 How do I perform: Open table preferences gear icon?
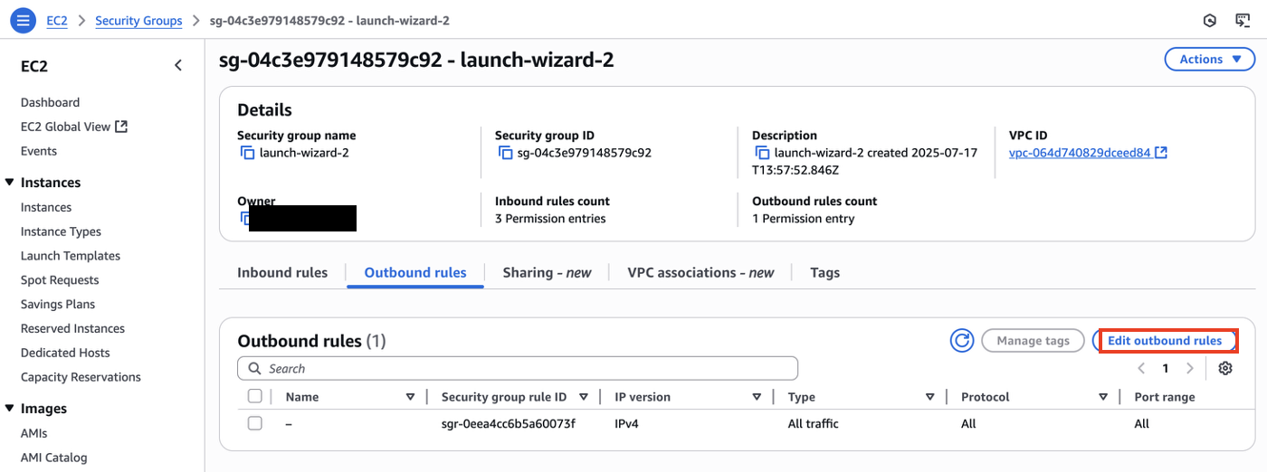pos(1225,368)
